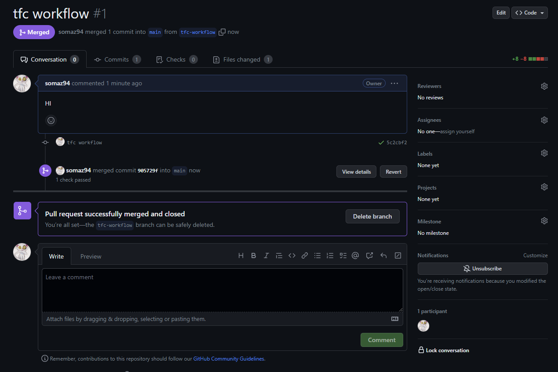
Task: Reference an issue or pull request icon
Action: 369,255
